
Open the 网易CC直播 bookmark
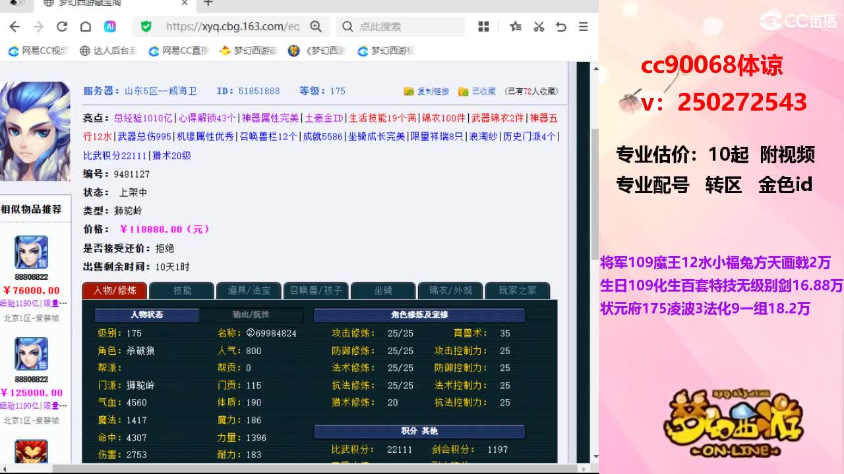coord(178,51)
